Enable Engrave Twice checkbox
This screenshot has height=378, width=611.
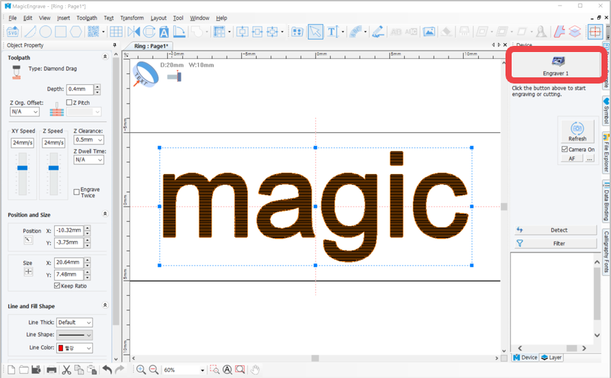(x=77, y=192)
